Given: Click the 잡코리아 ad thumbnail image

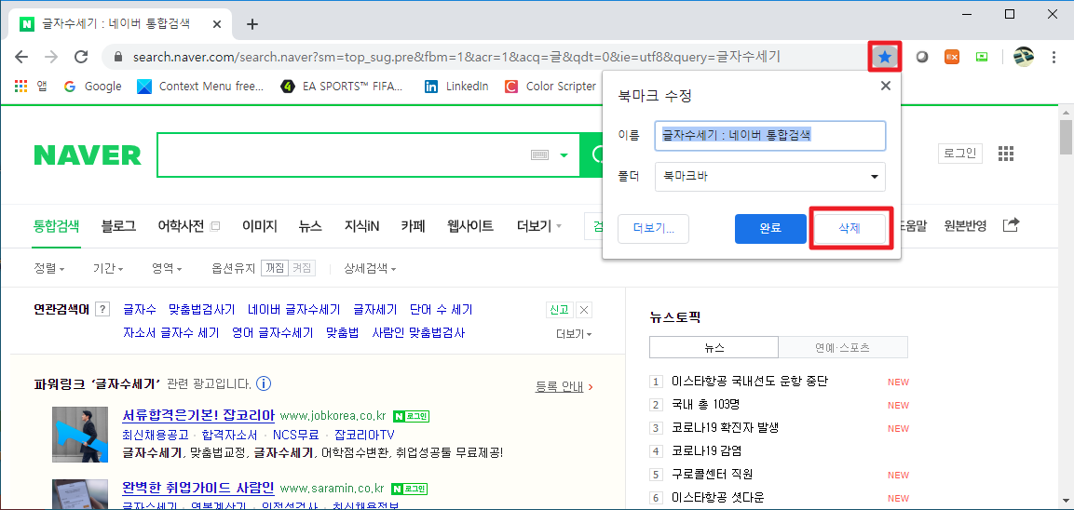Looking at the screenshot, I should point(80,435).
